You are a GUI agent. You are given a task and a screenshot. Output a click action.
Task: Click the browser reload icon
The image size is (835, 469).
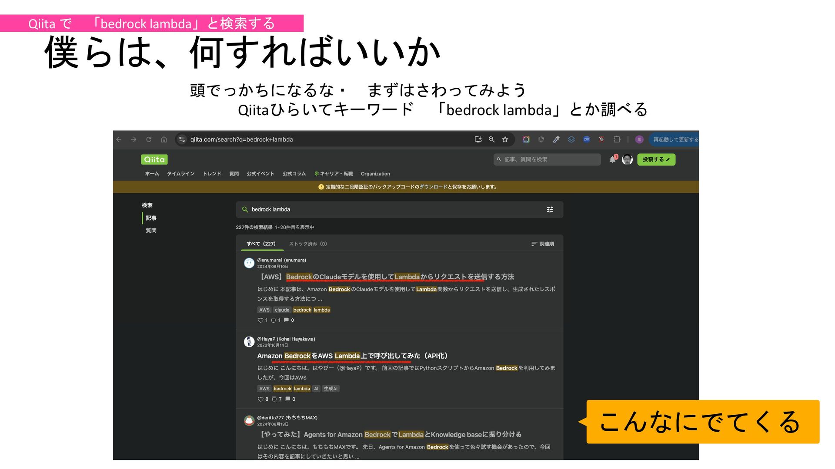point(149,139)
